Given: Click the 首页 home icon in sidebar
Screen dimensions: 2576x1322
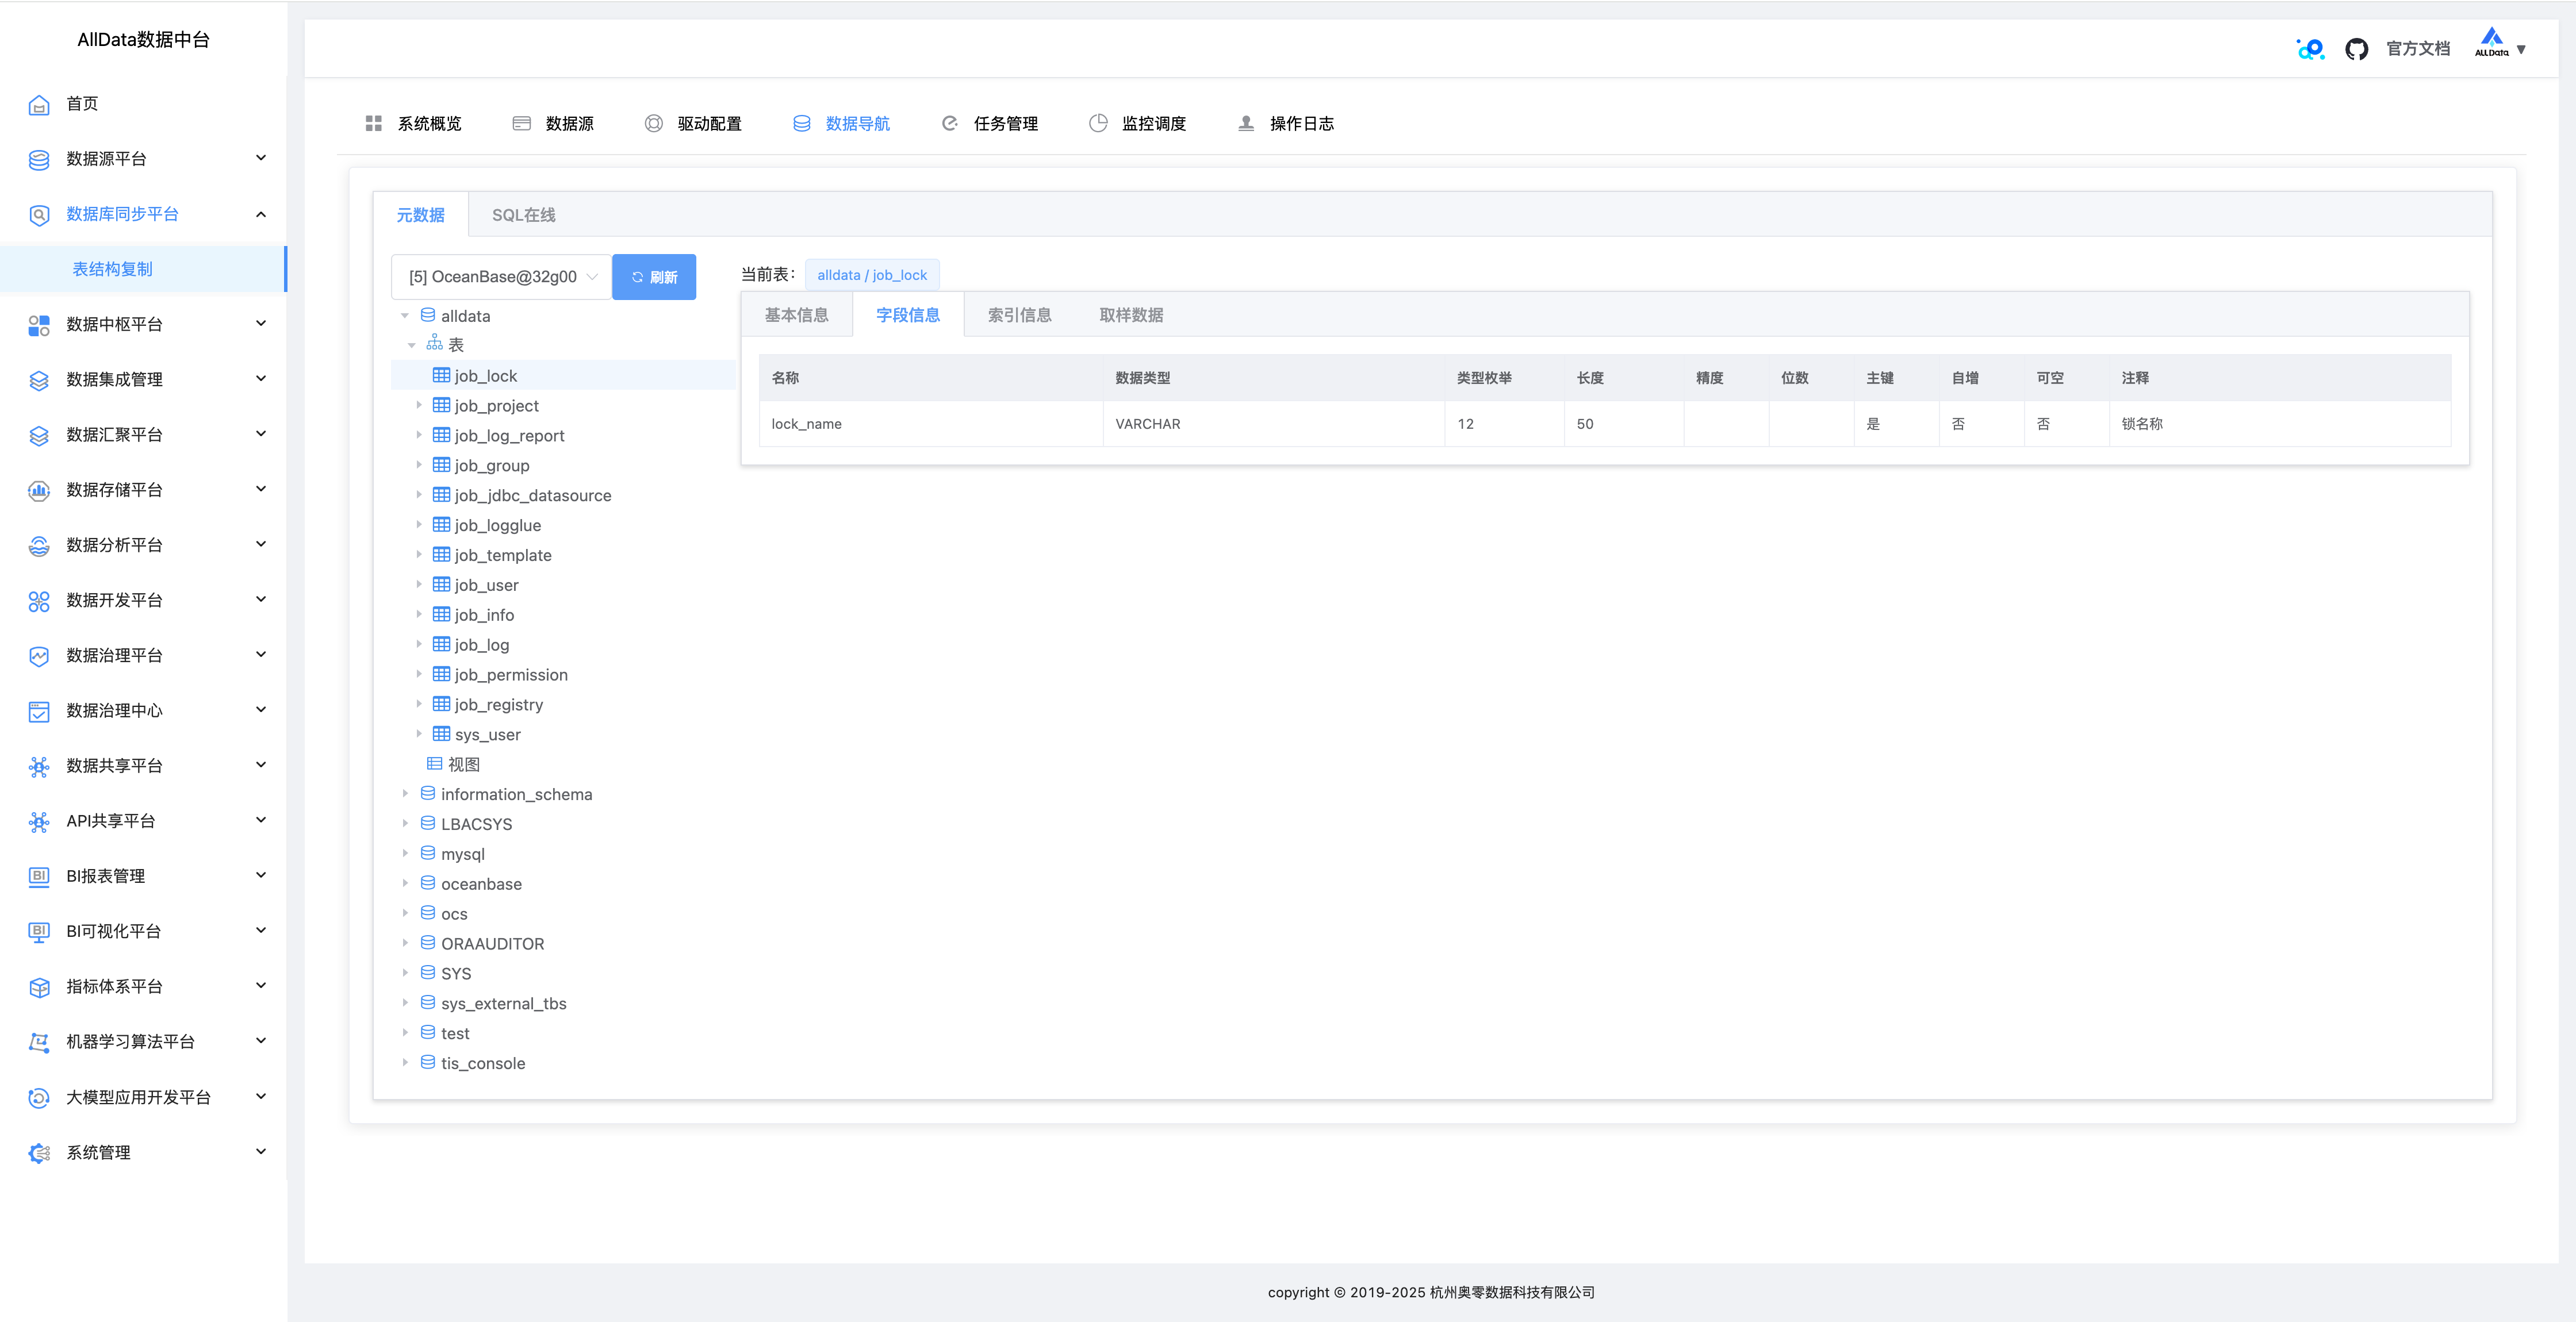Looking at the screenshot, I should (x=39, y=105).
